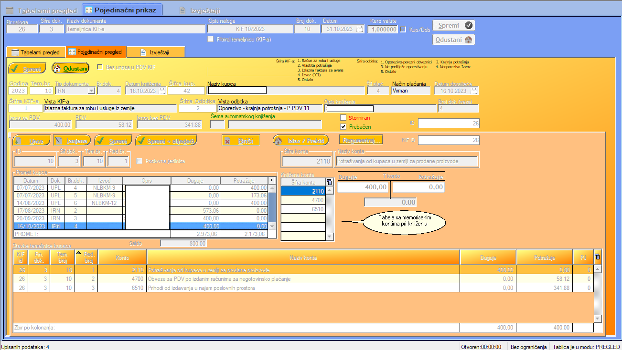Click scroll-up arrow in Promet kupca table
The height and width of the screenshot is (350, 622).
272,188
